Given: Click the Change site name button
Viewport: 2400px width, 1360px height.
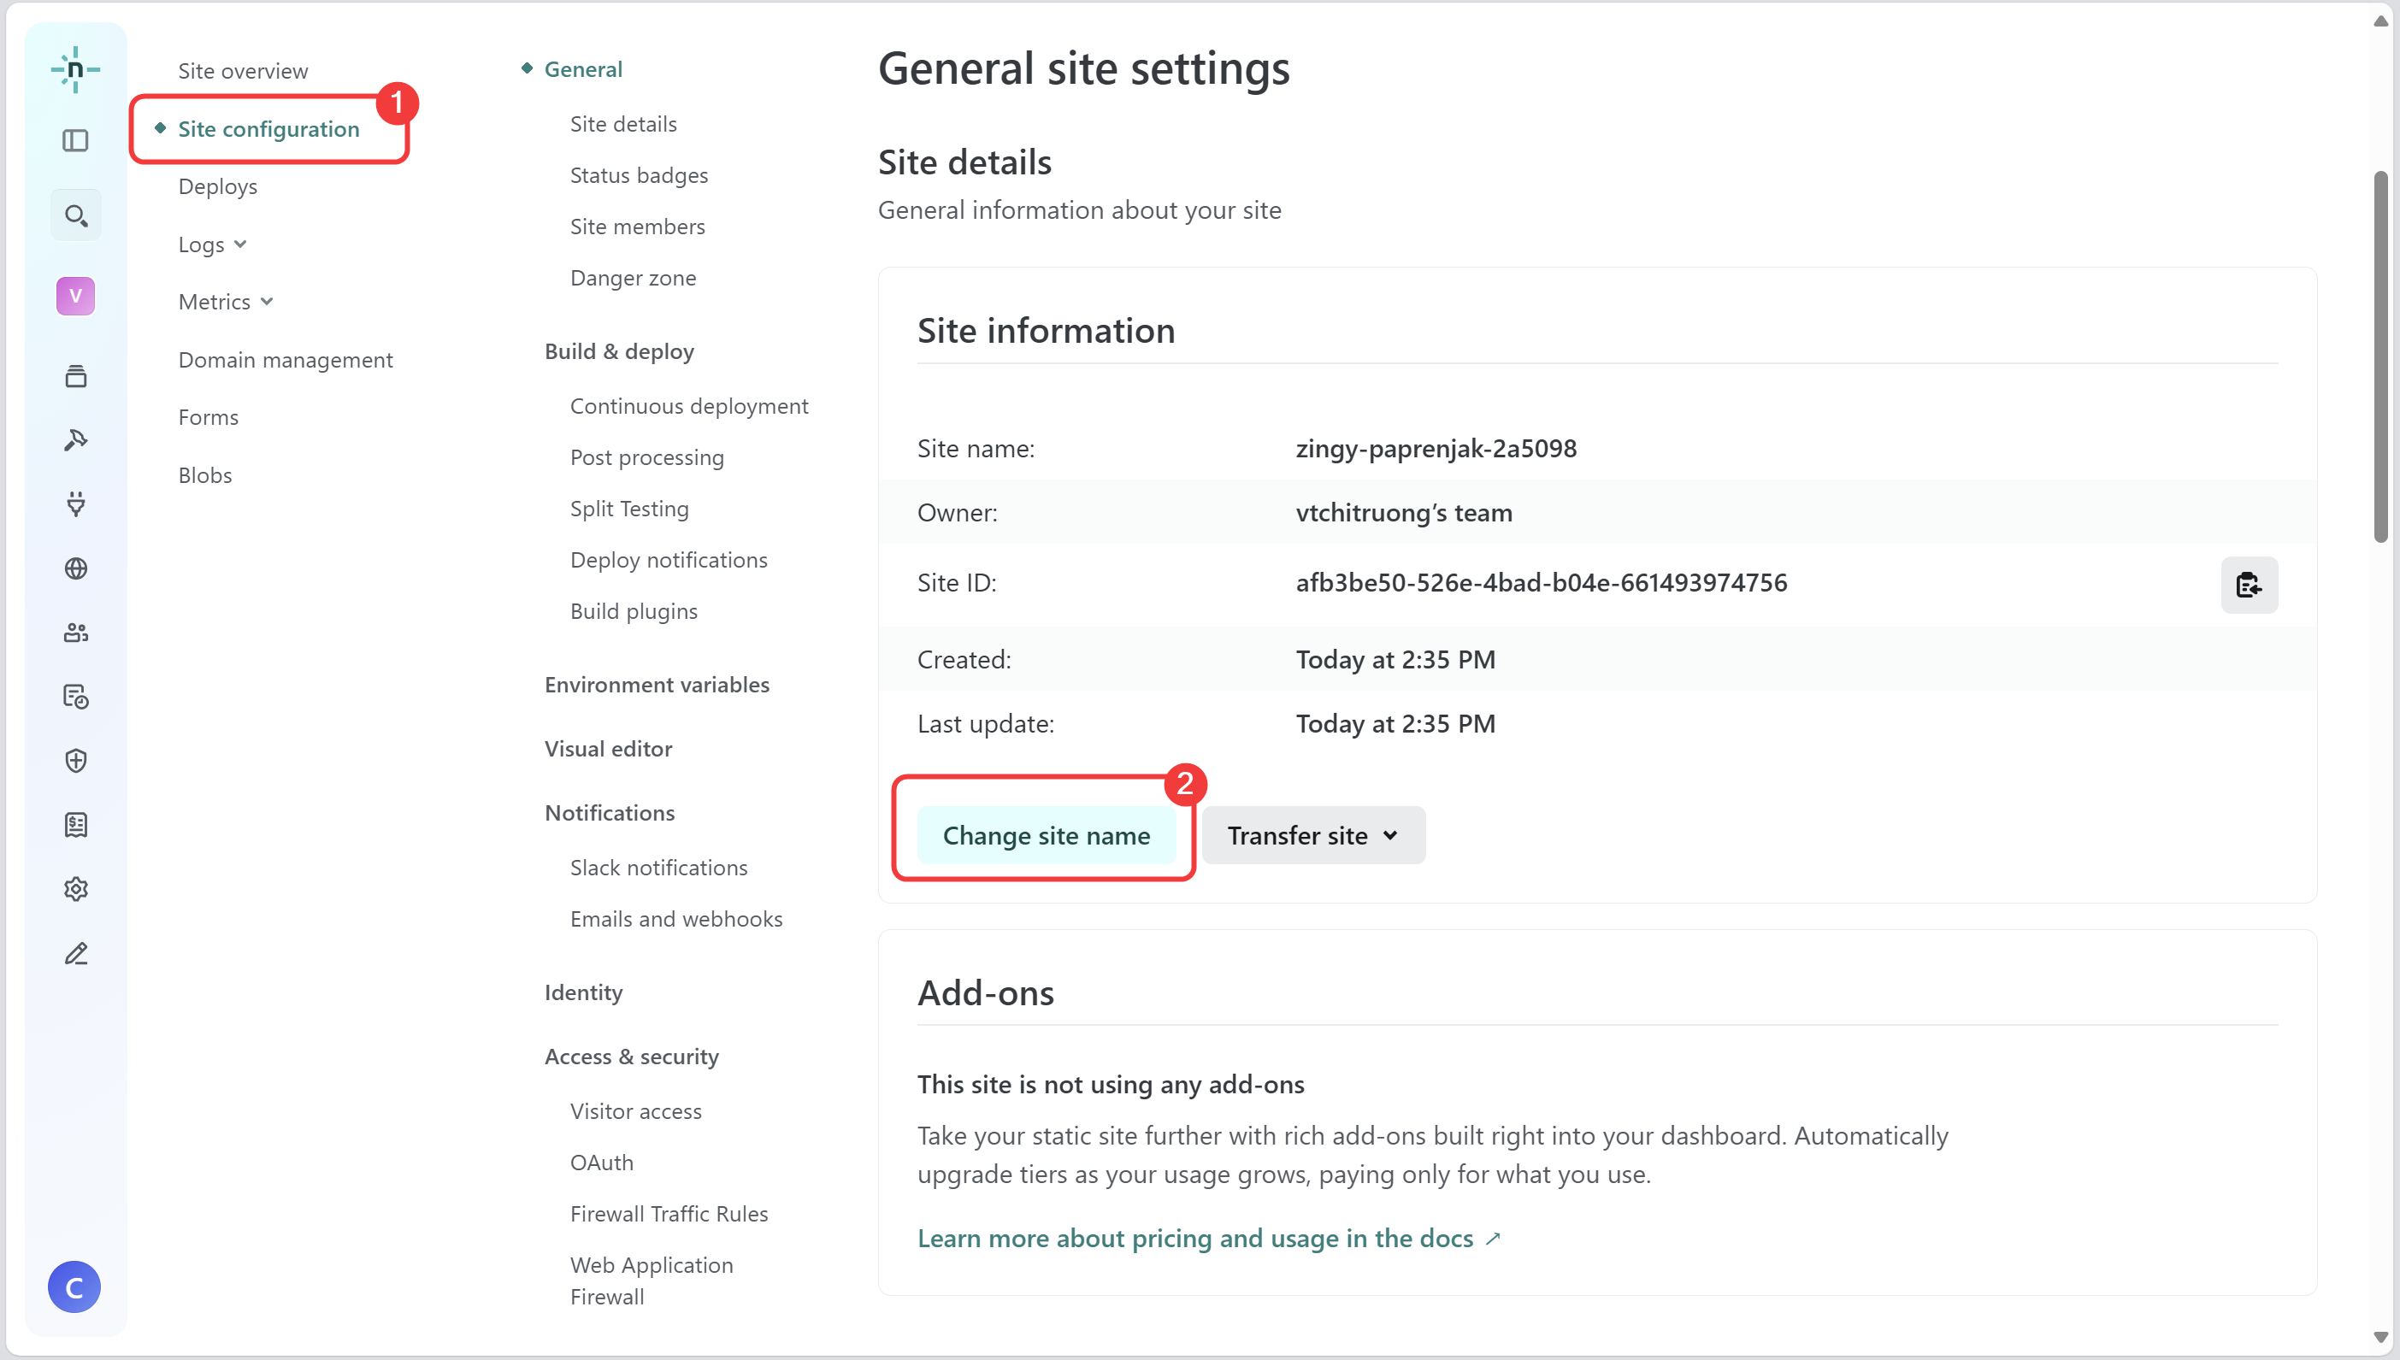Looking at the screenshot, I should tap(1046, 835).
